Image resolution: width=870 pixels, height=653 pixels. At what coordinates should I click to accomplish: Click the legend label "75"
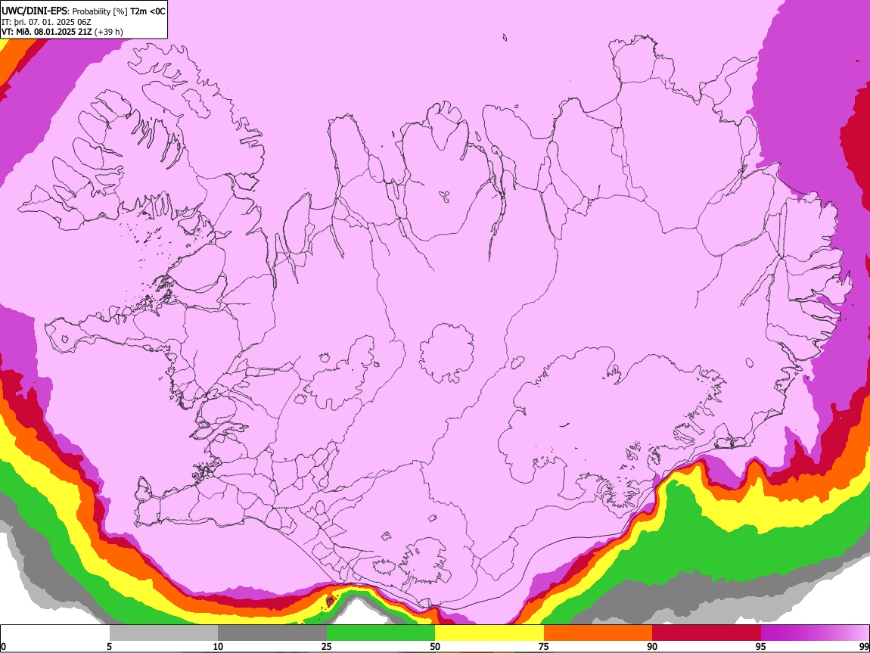point(544,646)
